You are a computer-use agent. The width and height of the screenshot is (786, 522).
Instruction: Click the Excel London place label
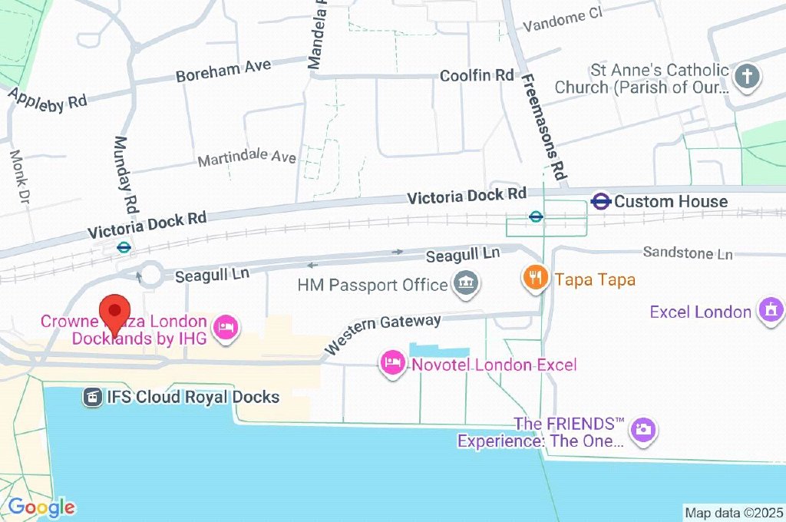pyautogui.click(x=700, y=312)
